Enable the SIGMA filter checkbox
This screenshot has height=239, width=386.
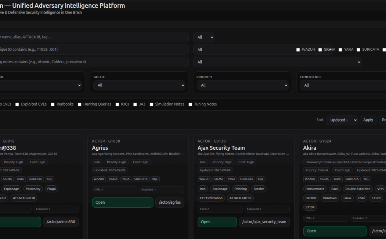(320, 50)
